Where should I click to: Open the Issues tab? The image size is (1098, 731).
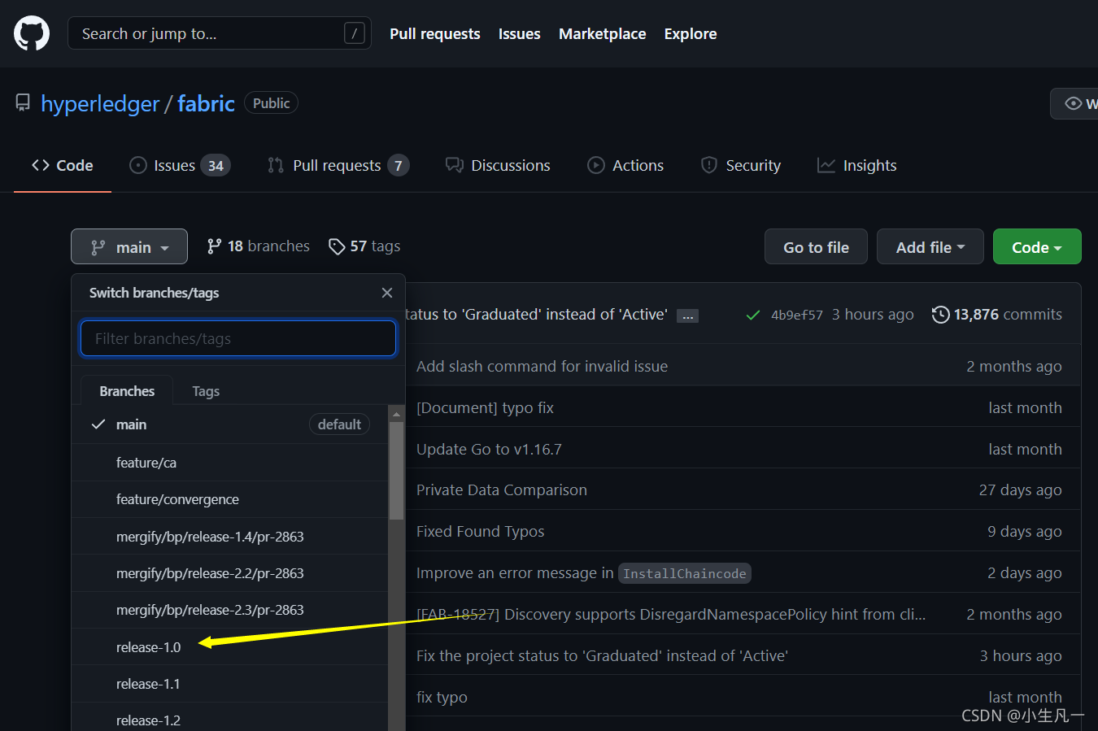point(180,165)
